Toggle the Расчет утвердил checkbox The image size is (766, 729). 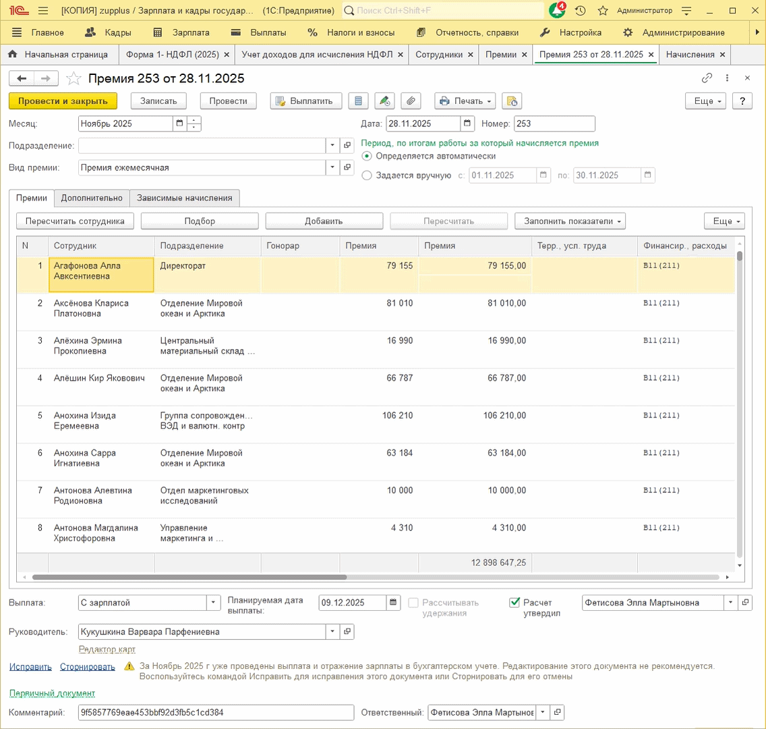coord(514,602)
